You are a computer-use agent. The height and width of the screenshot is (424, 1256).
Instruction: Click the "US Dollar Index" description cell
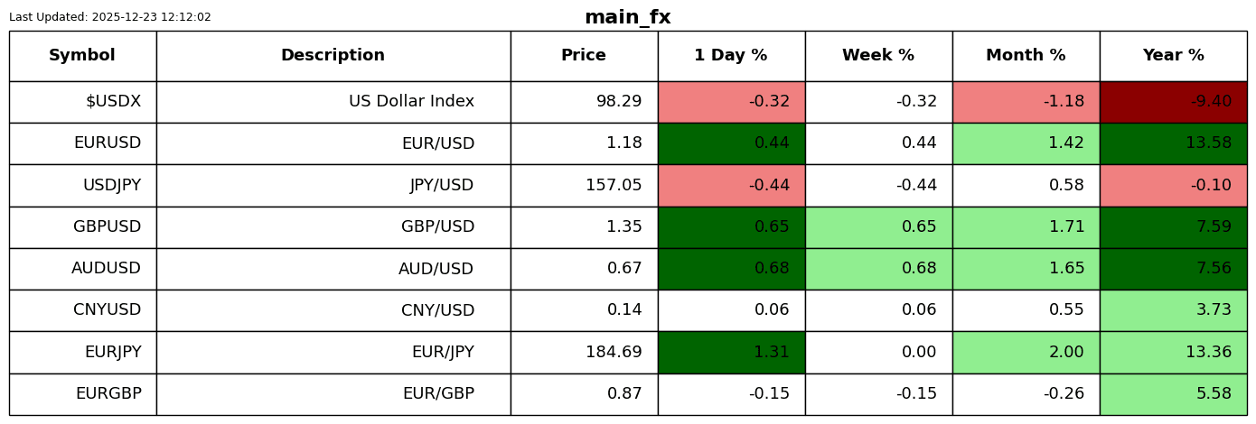tap(411, 102)
